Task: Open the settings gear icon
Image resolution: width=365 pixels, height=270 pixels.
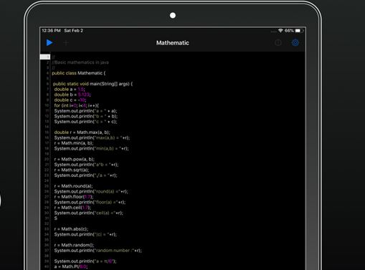Action: (295, 43)
